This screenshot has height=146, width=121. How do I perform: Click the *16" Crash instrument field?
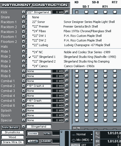(39, 100)
